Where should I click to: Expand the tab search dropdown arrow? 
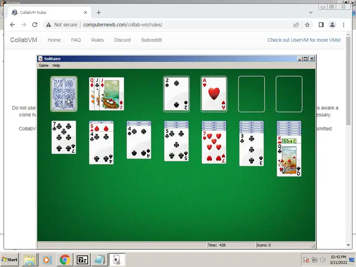tap(310, 13)
